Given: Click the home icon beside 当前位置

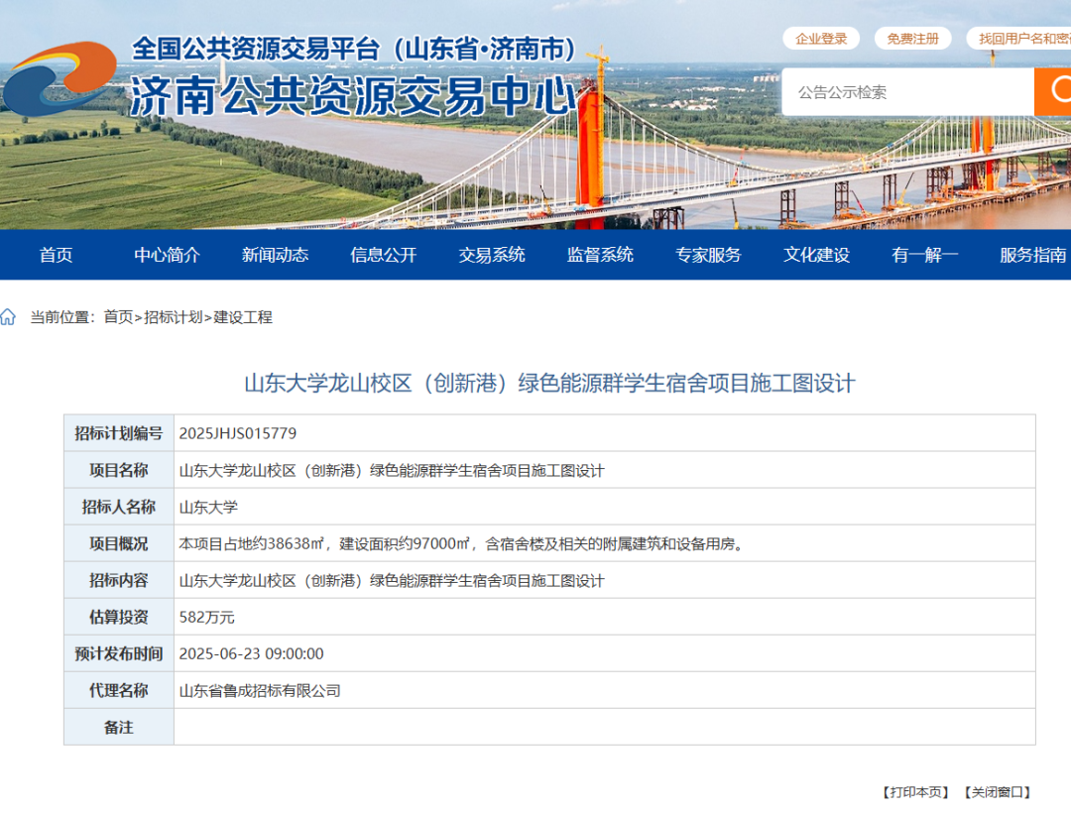Looking at the screenshot, I should 8,317.
